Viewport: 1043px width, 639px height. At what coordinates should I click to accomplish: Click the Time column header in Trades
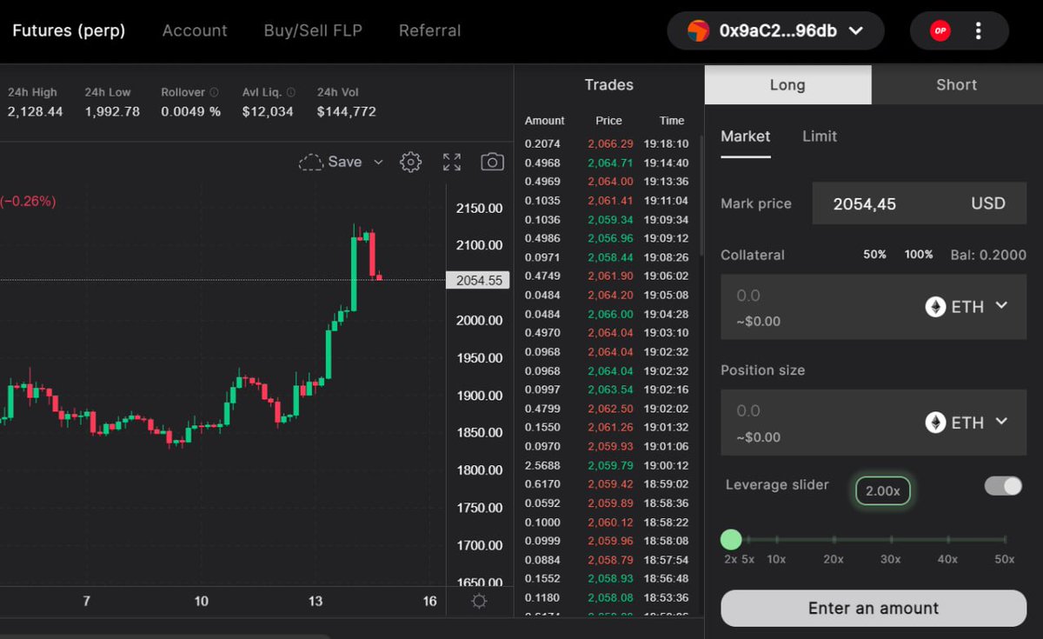click(x=672, y=121)
